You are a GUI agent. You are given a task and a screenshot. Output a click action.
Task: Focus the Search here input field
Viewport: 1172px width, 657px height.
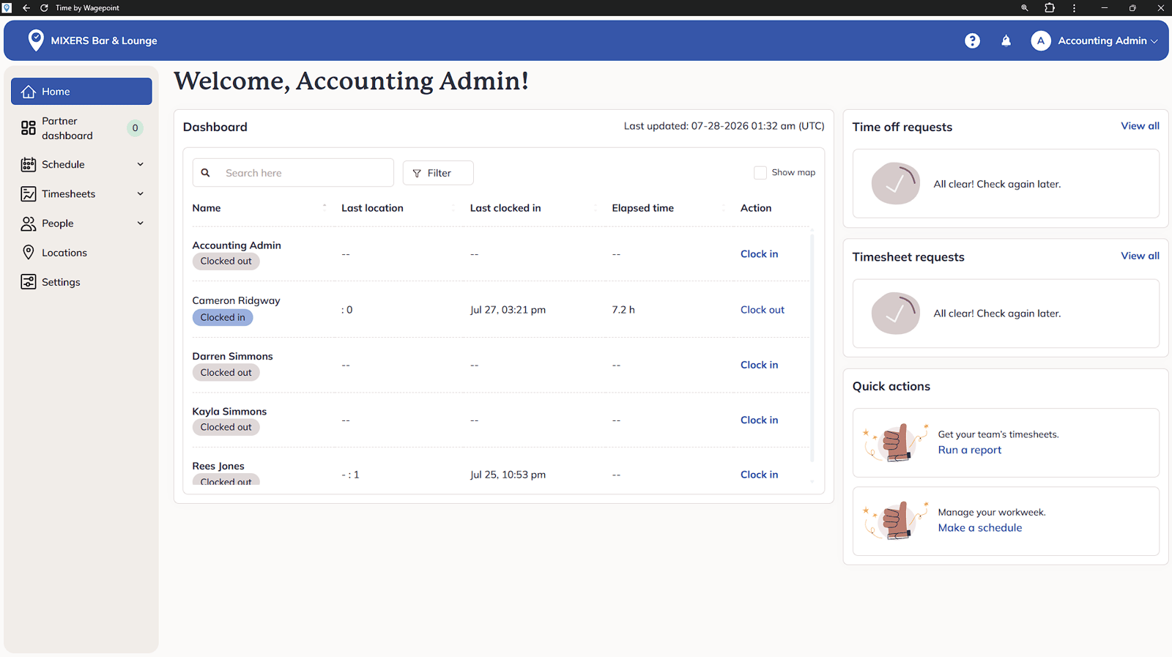(293, 173)
